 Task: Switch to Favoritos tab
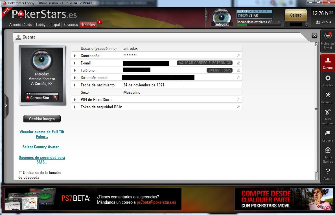[x=71, y=25]
